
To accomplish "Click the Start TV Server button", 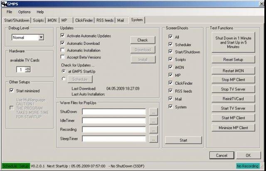I will click(x=233, y=108).
